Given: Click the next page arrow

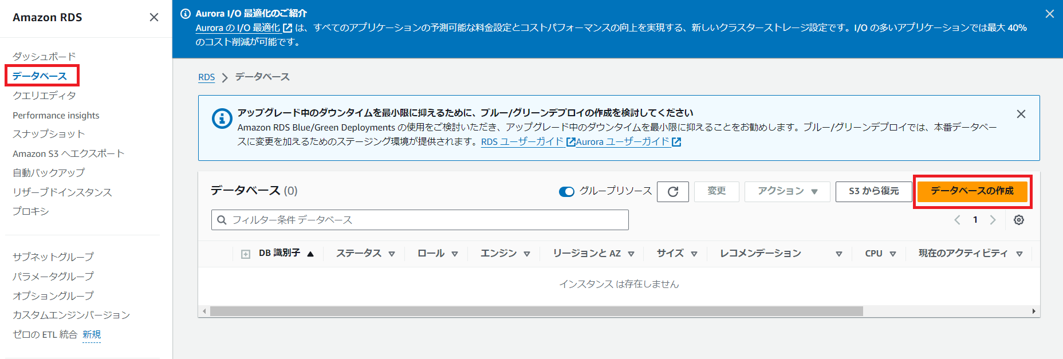Looking at the screenshot, I should point(993,220).
